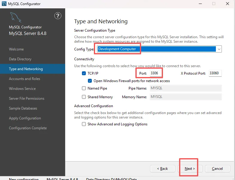Click the Advanced Configuration section label
This screenshot has height=180, width=235.
94,106
